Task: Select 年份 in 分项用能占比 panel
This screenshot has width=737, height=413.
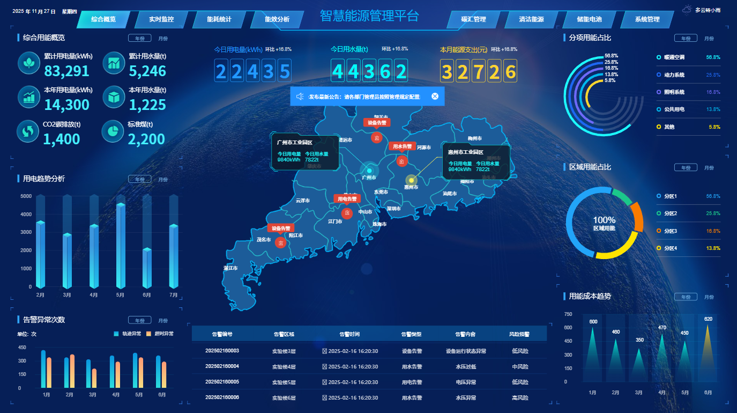Action: (685, 38)
